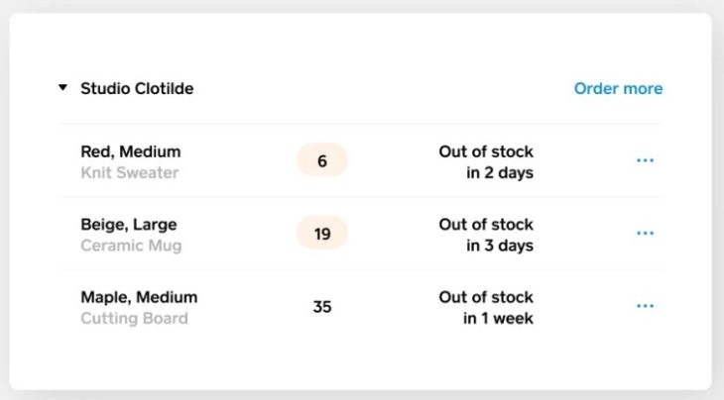Open the three-dot menu for Knit Sweater
The width and height of the screenshot is (724, 400).
pos(645,160)
